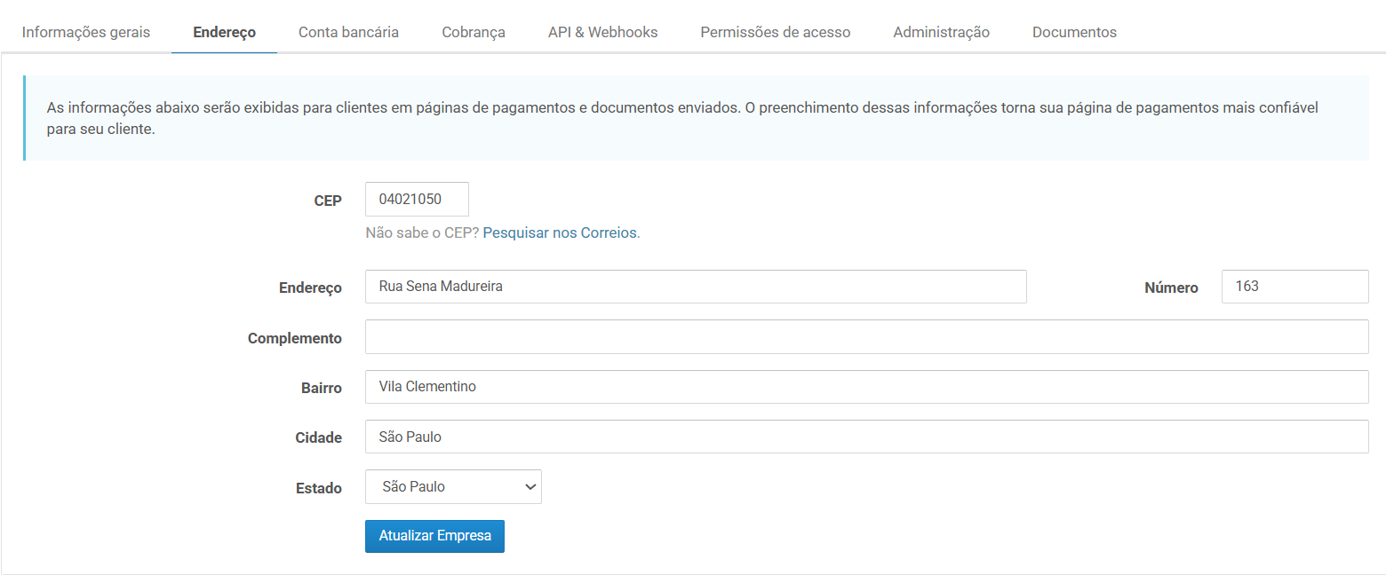Select the Endereço tab
The height and width of the screenshot is (575, 1386).
tap(224, 32)
